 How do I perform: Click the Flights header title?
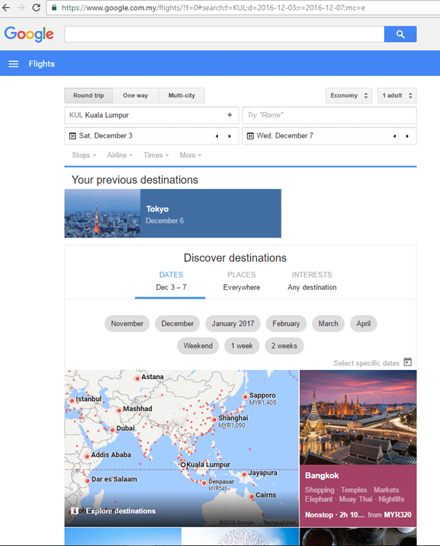42,64
